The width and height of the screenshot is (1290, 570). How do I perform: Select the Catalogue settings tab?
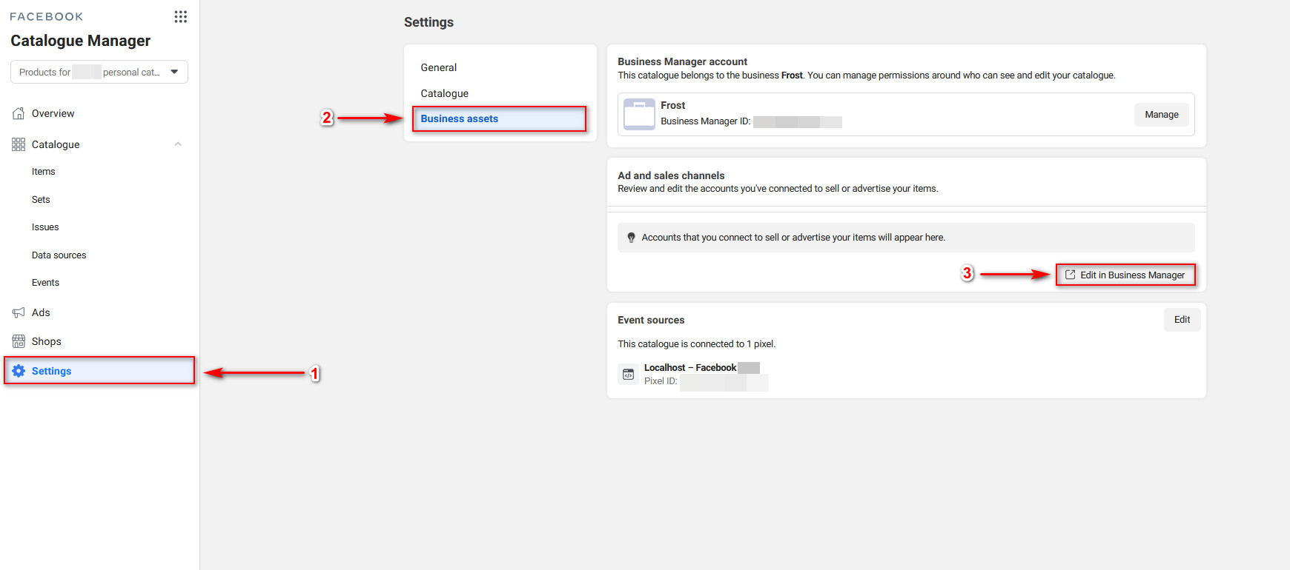pos(445,93)
